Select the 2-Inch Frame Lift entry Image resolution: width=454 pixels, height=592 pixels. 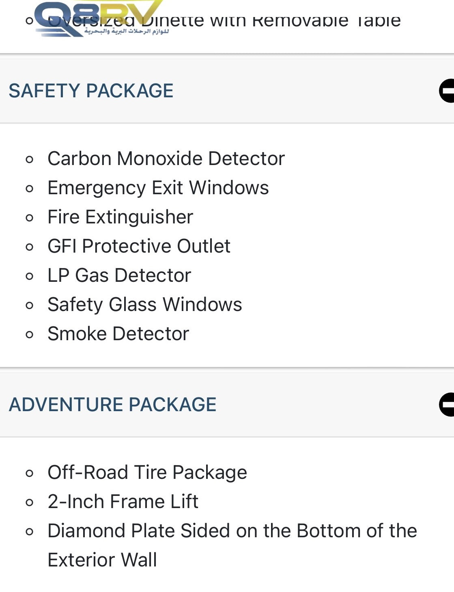click(123, 502)
